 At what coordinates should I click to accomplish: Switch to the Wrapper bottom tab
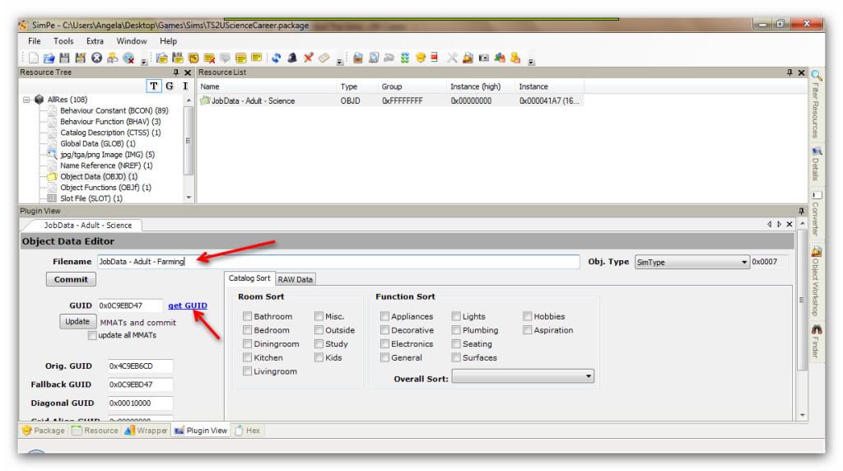147,430
